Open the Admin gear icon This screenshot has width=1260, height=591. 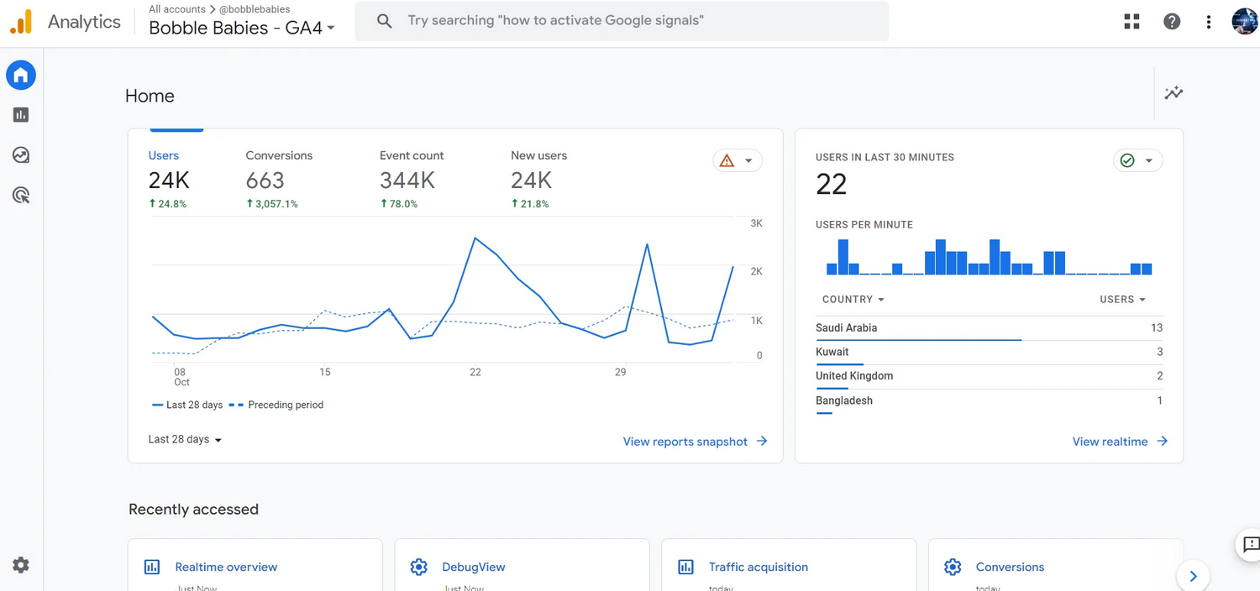[x=21, y=565]
